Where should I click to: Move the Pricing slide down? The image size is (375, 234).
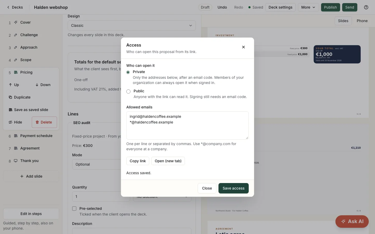[43, 85]
